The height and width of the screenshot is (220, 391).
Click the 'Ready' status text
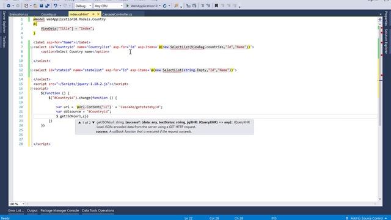coord(5,218)
